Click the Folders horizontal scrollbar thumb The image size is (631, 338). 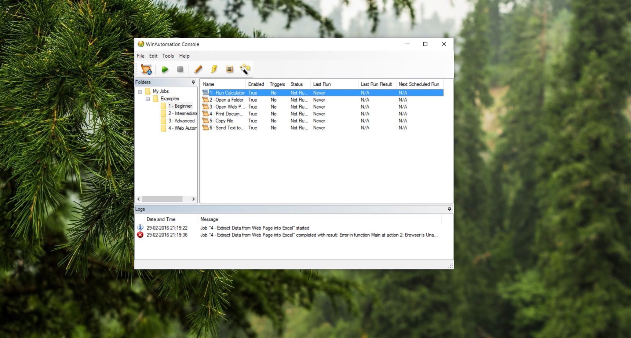162,199
